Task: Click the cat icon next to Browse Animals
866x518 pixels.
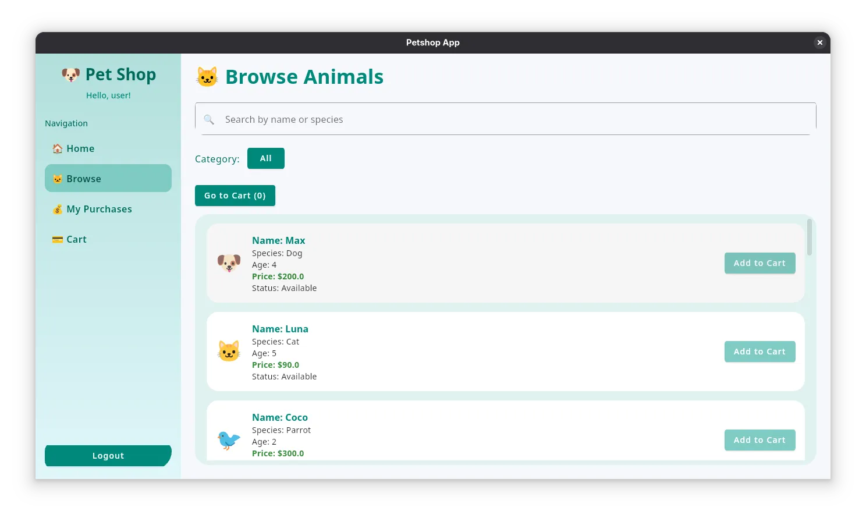Action: [x=207, y=77]
